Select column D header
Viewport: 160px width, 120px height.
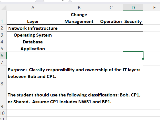pyautogui.click(x=133, y=8)
